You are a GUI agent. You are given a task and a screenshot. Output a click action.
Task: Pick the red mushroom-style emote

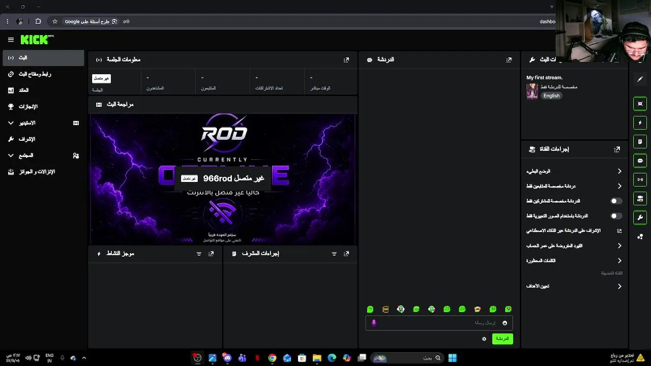pos(478,309)
